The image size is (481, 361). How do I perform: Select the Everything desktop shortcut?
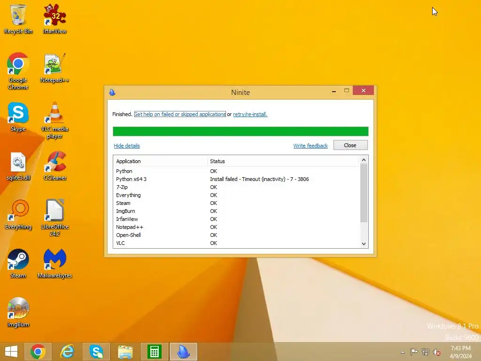(x=18, y=214)
